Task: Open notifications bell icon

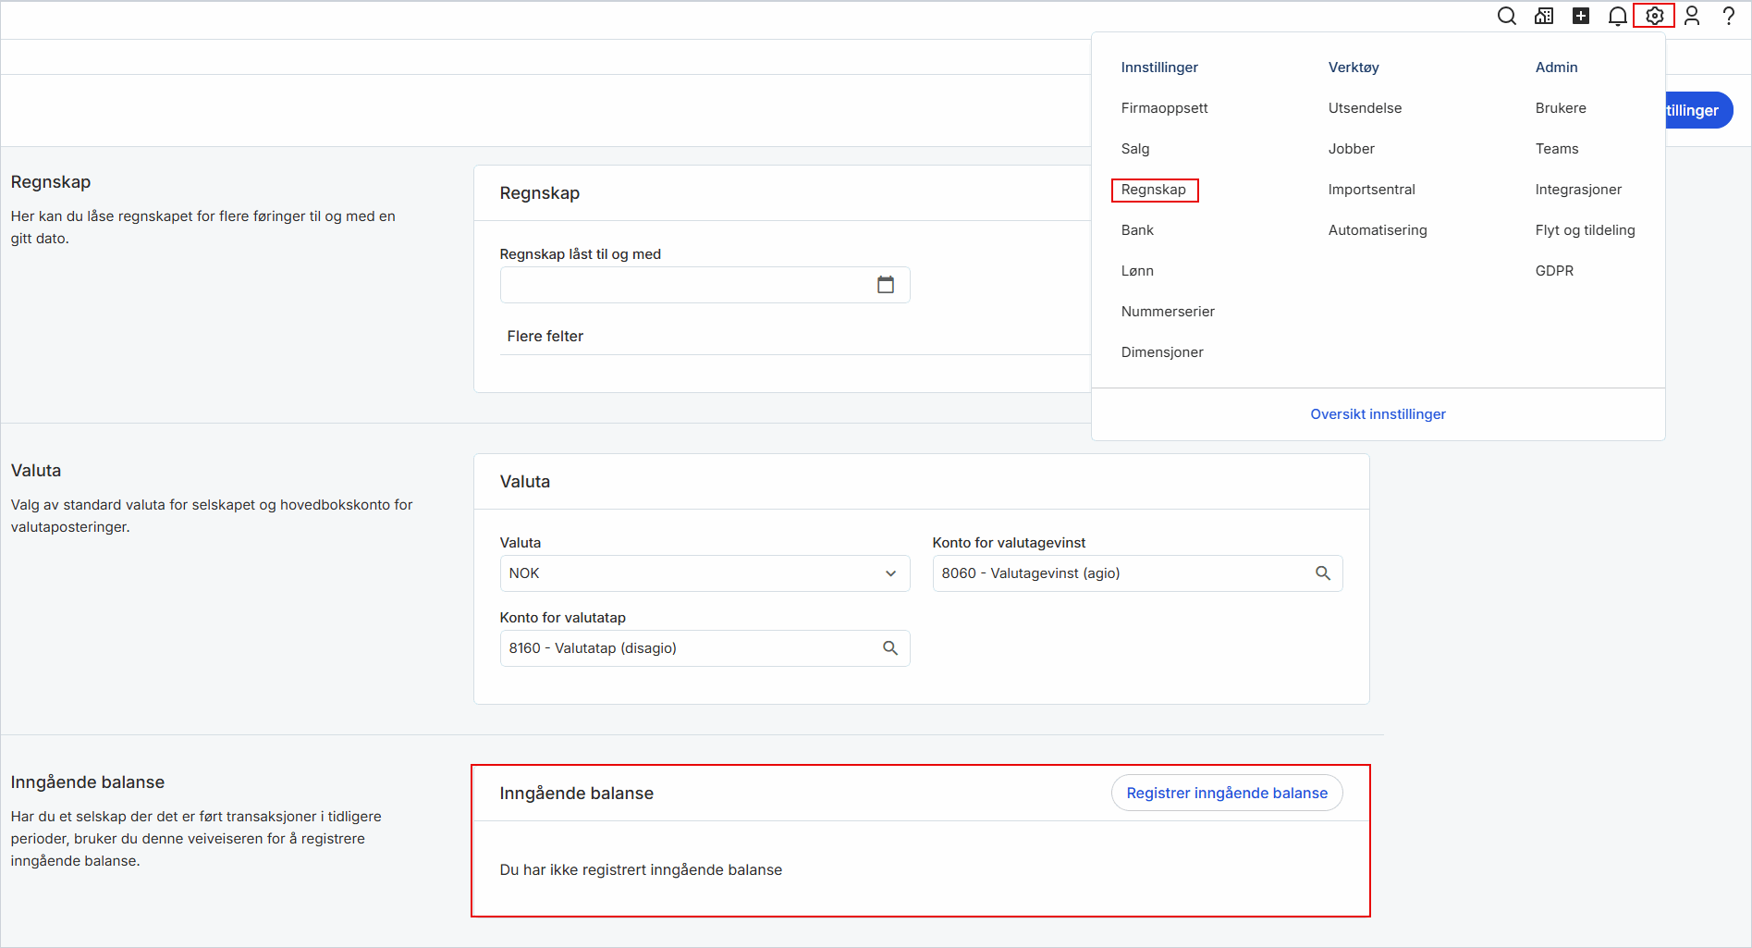Action: [x=1617, y=16]
